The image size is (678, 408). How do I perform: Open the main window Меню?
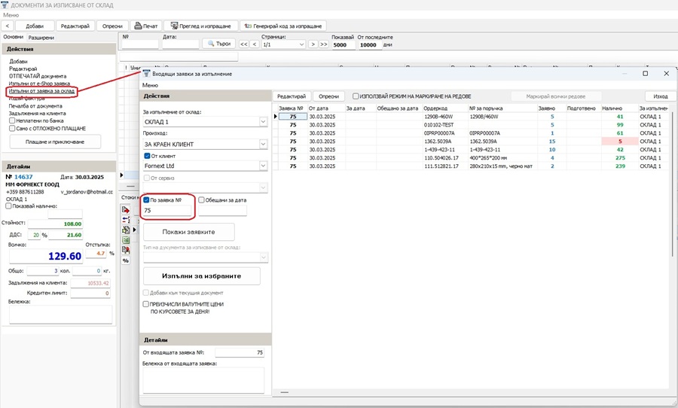(11, 15)
